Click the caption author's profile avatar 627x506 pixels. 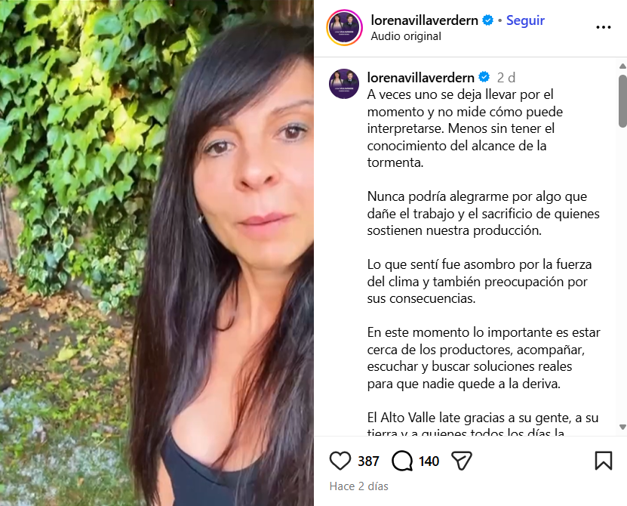(344, 84)
